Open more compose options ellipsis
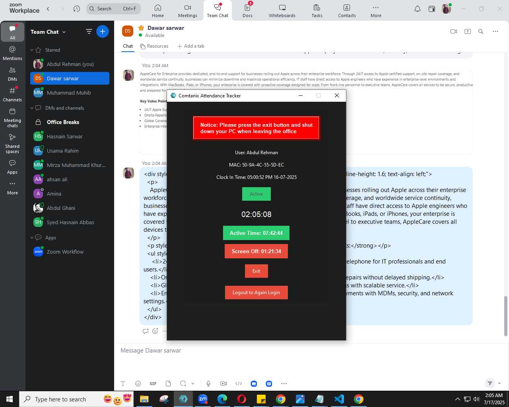This screenshot has width=509, height=407. pyautogui.click(x=284, y=384)
